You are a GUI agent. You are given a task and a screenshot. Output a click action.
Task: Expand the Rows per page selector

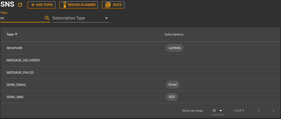218,111
